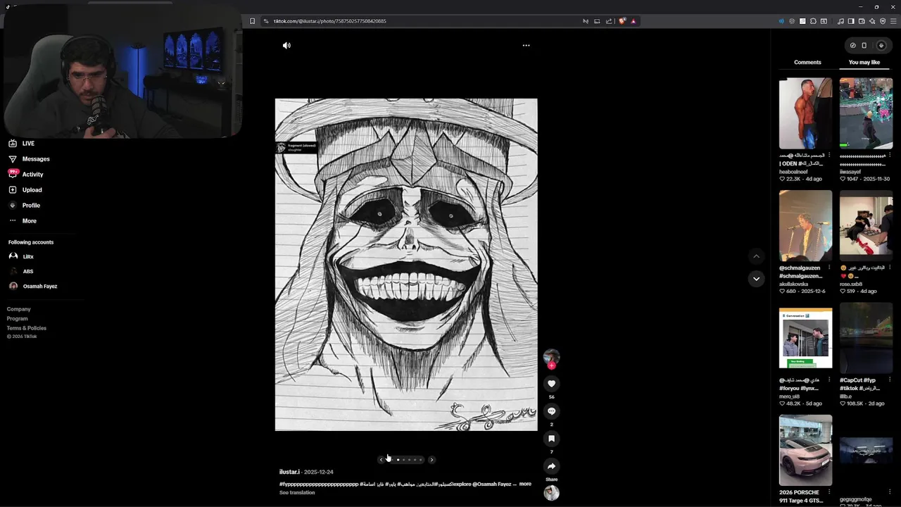Open the 2026 Porsche 911 Targa thumbnail
The width and height of the screenshot is (901, 507).
805,450
